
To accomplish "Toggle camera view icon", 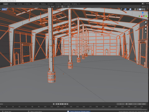I will point(146,29).
